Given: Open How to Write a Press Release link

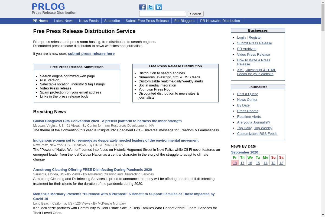Looking at the screenshot, I should [x=253, y=62].
